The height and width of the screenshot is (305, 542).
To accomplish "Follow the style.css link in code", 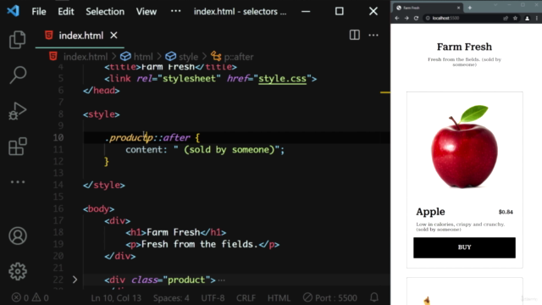I will [x=282, y=79].
